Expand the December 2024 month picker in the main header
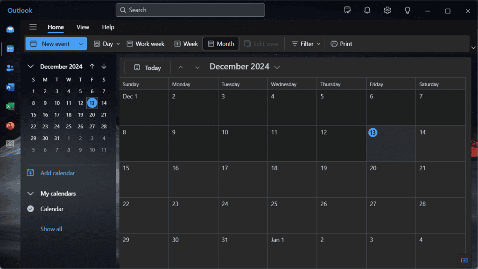Image resolution: width=478 pixels, height=269 pixels. click(277, 67)
